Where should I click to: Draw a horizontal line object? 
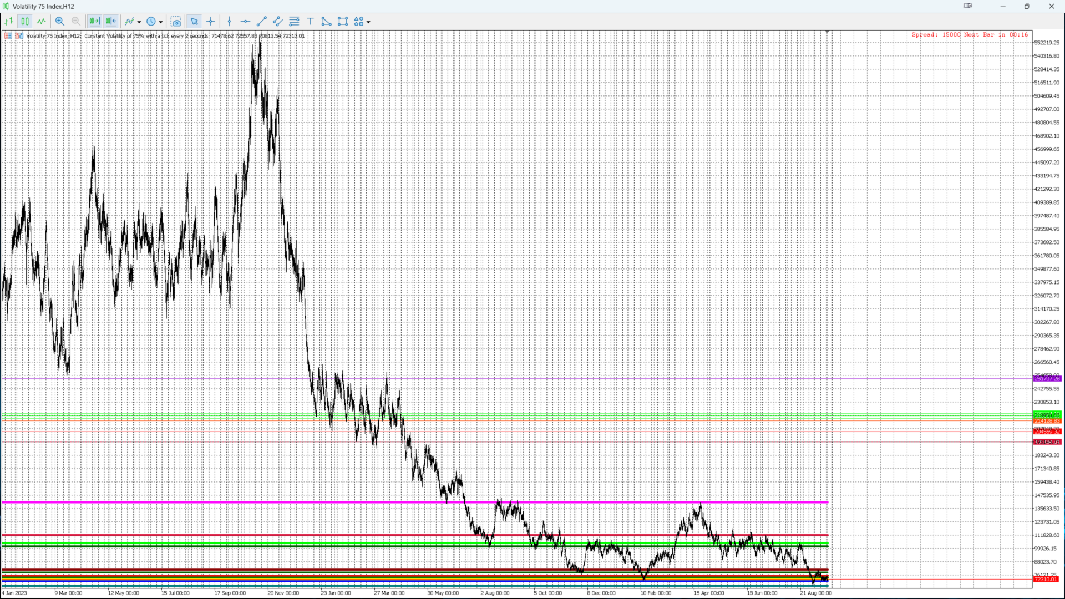pyautogui.click(x=245, y=22)
